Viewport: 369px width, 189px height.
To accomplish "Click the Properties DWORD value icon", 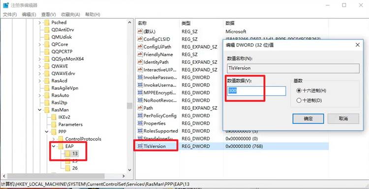I will [x=140, y=123].
